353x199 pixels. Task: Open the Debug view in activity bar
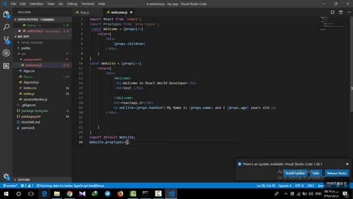coord(6,53)
